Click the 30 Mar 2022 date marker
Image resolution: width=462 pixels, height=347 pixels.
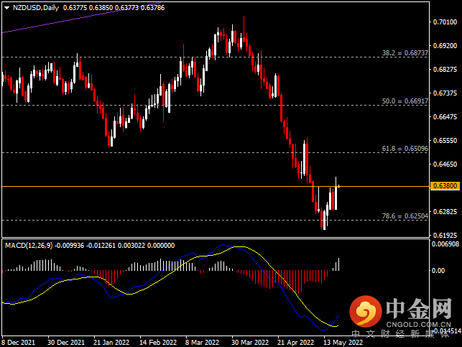pyautogui.click(x=249, y=342)
